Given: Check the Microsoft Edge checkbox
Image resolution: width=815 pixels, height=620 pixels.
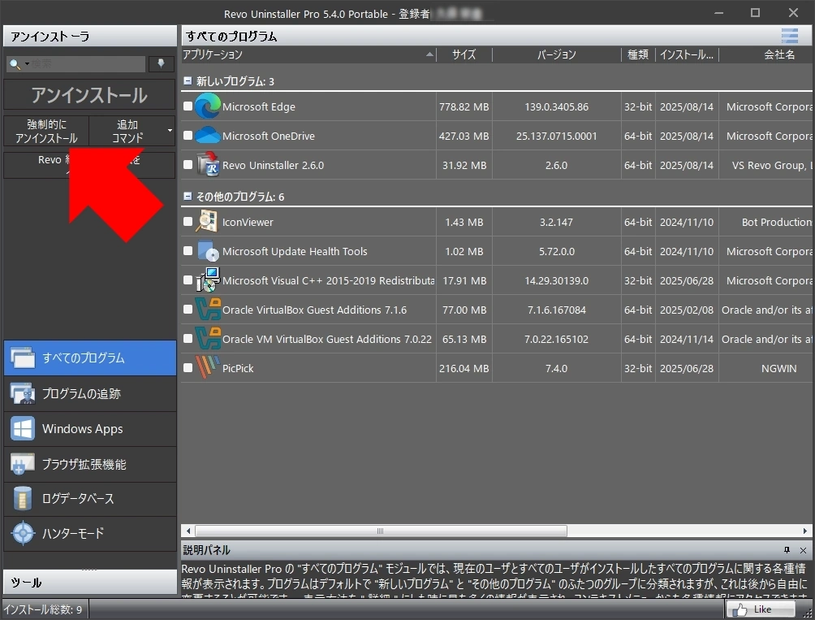Looking at the screenshot, I should [188, 106].
